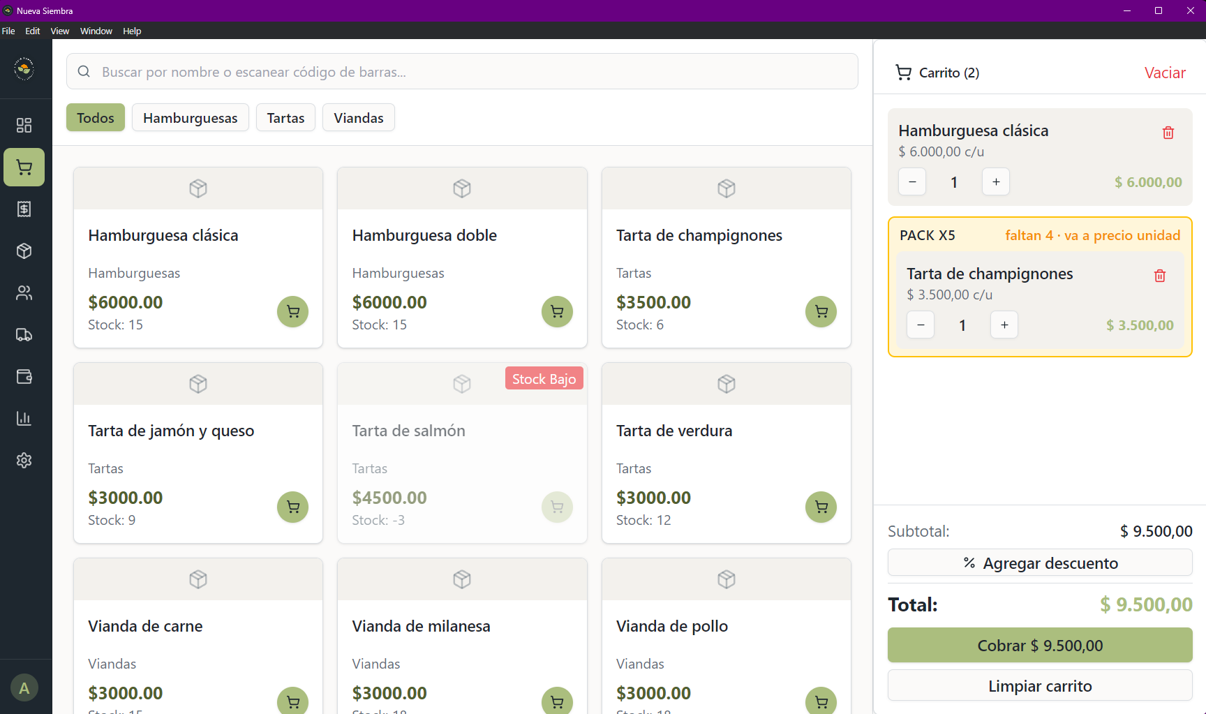Select the Tarta de salmón product card

462,453
